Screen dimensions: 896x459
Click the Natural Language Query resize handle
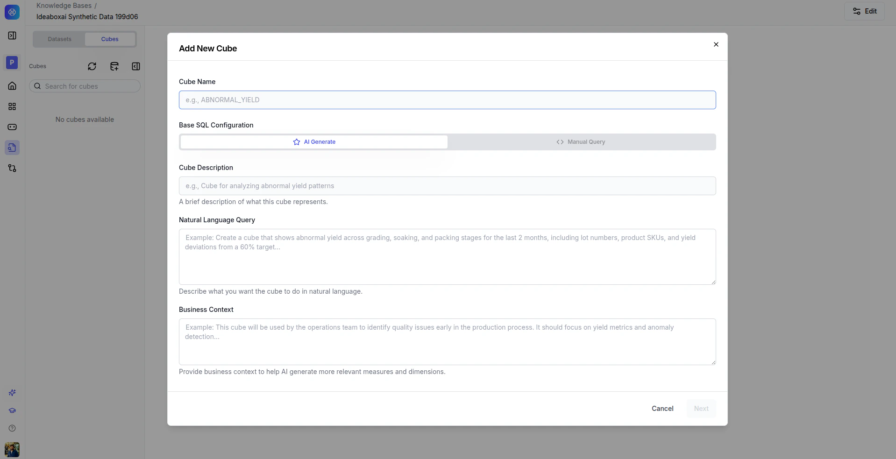(713, 282)
